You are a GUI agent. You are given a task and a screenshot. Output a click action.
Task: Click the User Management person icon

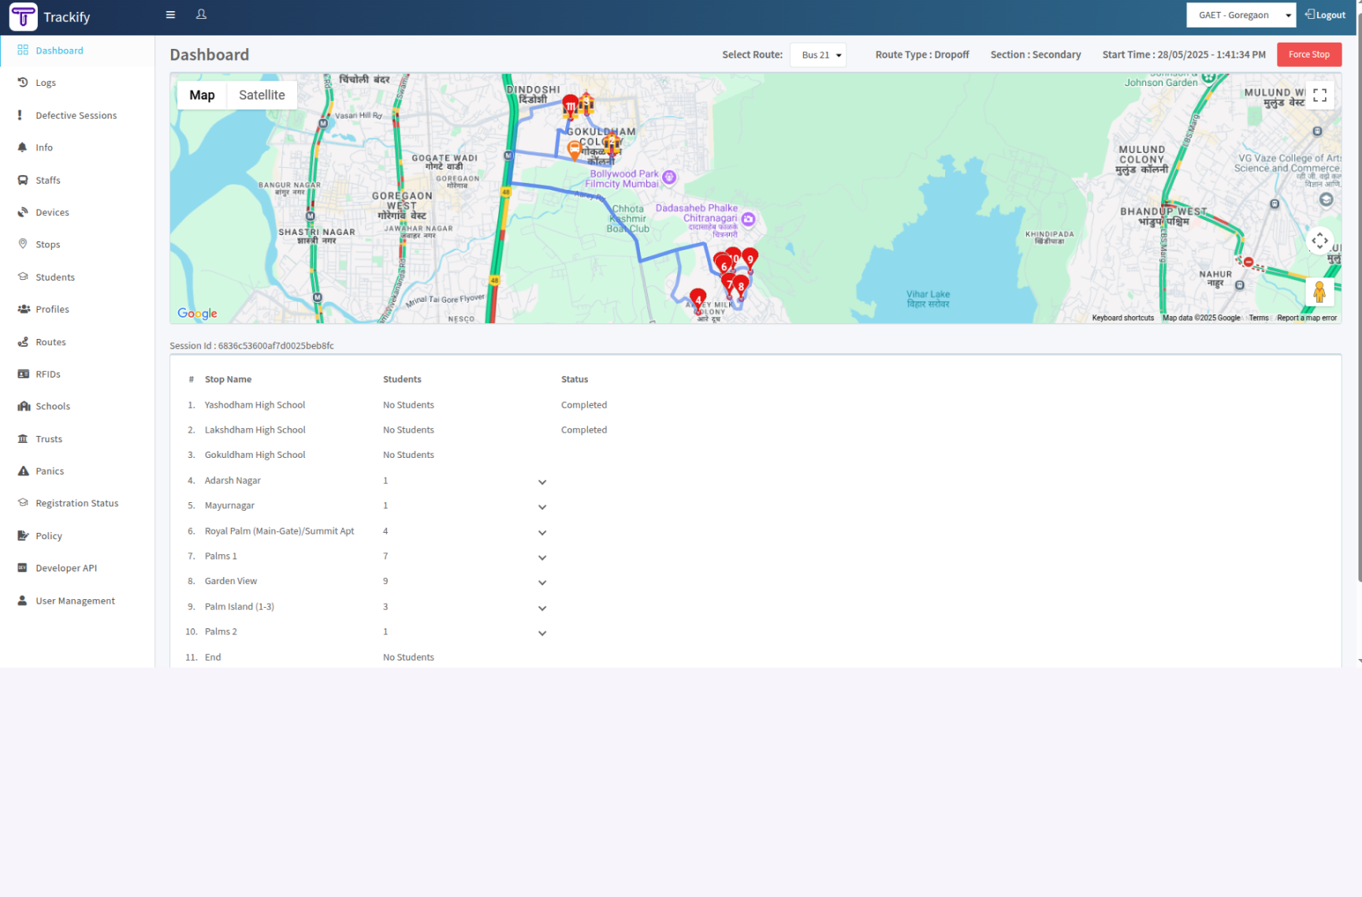point(22,600)
